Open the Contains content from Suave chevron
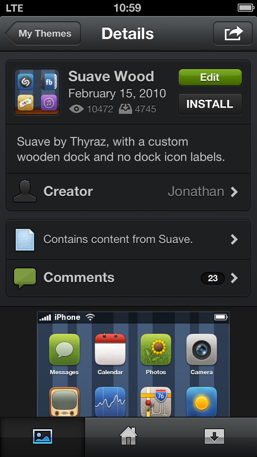 (234, 240)
